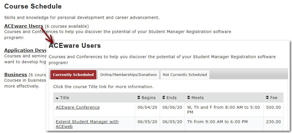Select the 06/06/20 end date cell
292x133 pixels.
point(172,110)
